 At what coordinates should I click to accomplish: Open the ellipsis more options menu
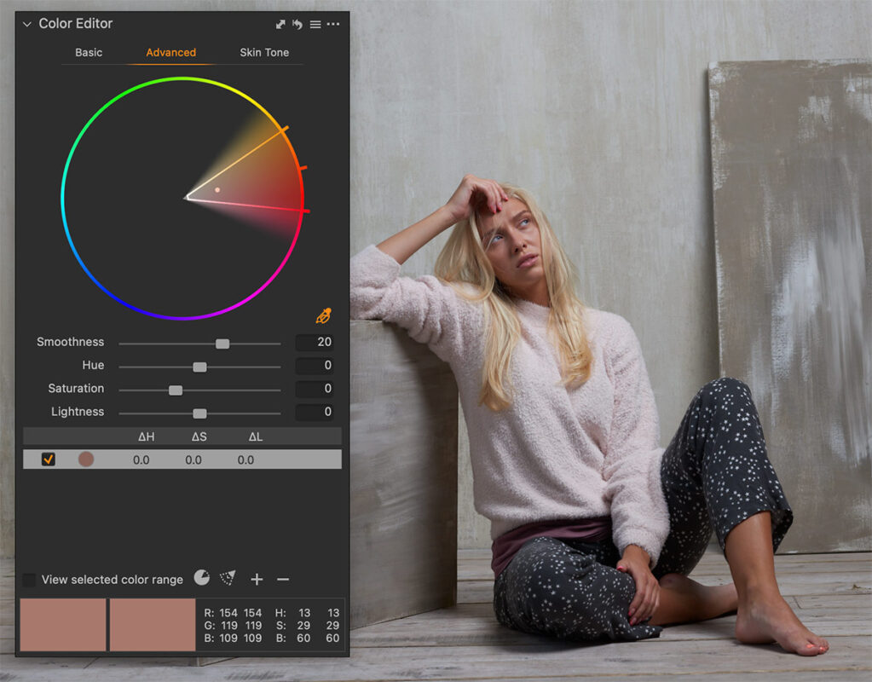pos(332,24)
